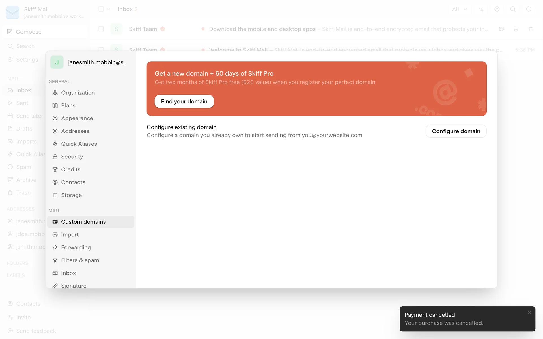Click the Compose button in the sidebar
Viewport: 543px width, 339px height.
point(28,32)
